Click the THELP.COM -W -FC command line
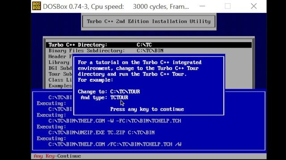The width and height of the screenshot is (286, 160). 115,121
